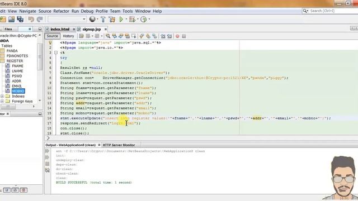
Task: Open dropdown arrow beside Run Project button
Action: coord(126,20)
